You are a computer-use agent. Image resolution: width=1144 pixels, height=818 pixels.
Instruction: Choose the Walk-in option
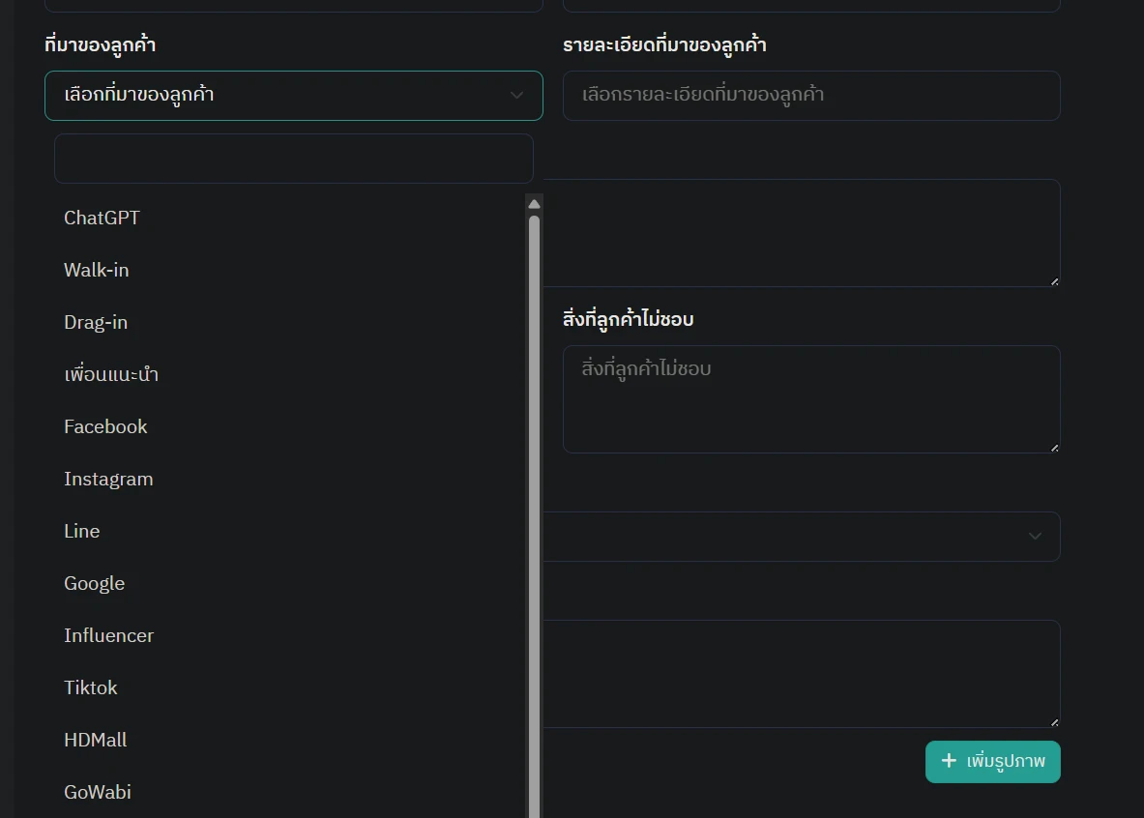click(96, 270)
